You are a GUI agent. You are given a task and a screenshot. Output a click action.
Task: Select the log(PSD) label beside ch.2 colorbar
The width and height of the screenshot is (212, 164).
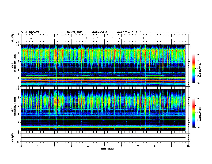coord(200,114)
